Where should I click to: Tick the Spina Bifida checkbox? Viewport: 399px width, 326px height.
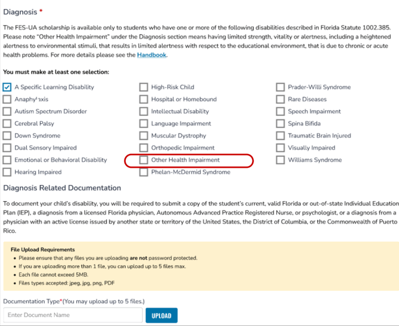(280, 124)
